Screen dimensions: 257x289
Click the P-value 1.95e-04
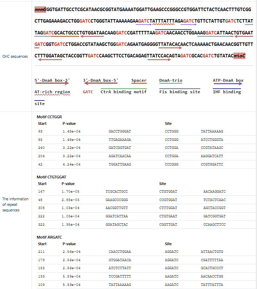(x=71, y=225)
